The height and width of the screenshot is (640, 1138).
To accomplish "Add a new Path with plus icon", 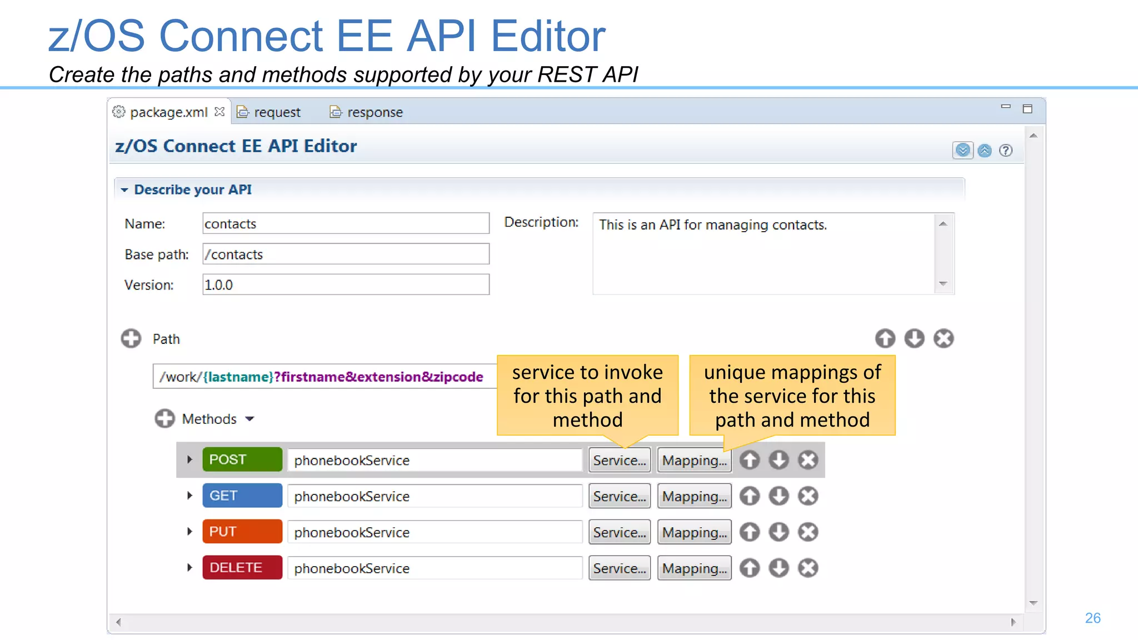I will pyautogui.click(x=131, y=338).
